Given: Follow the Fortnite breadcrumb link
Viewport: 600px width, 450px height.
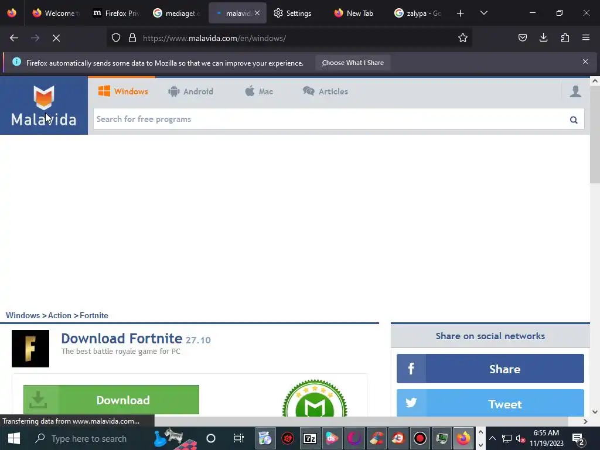Looking at the screenshot, I should coord(94,315).
